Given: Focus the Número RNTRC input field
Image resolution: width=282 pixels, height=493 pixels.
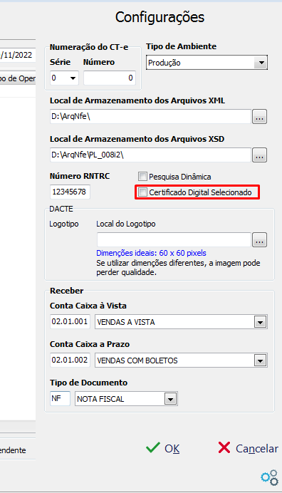Looking at the screenshot, I should point(70,192).
